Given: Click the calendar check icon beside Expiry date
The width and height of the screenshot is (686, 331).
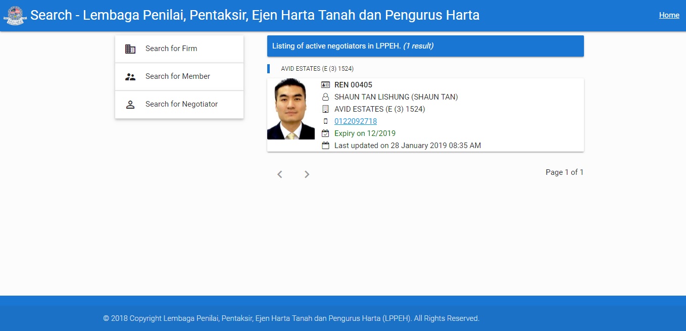Looking at the screenshot, I should [x=325, y=133].
